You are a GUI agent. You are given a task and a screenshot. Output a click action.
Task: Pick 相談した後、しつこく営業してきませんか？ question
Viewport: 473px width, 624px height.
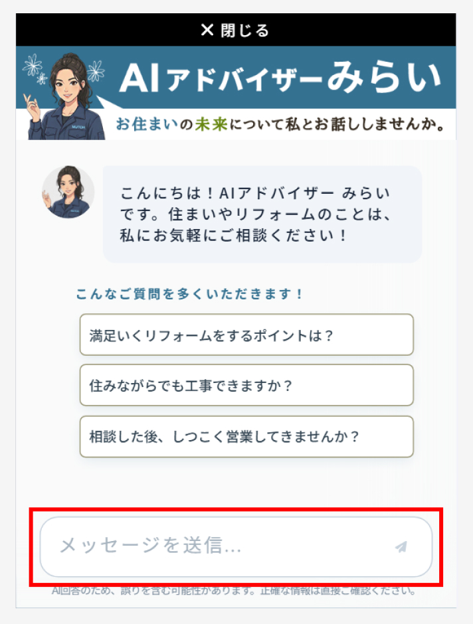click(x=246, y=437)
